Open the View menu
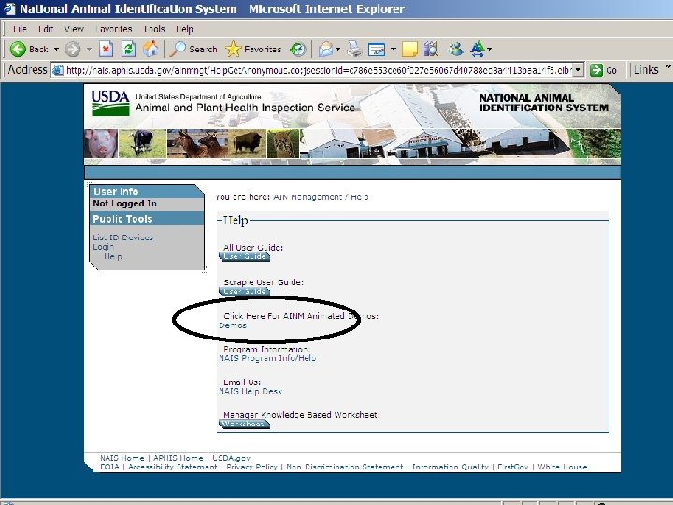The width and height of the screenshot is (673, 505). click(74, 29)
